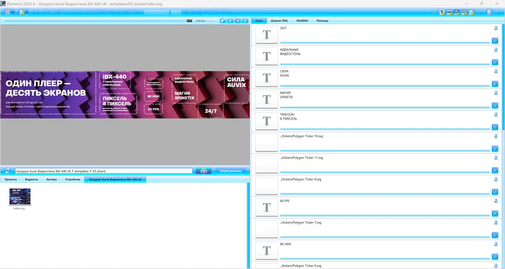Image resolution: width=505 pixels, height=269 pixels.
Task: Switch to the Дерево XML tab
Action: pyautogui.click(x=279, y=21)
